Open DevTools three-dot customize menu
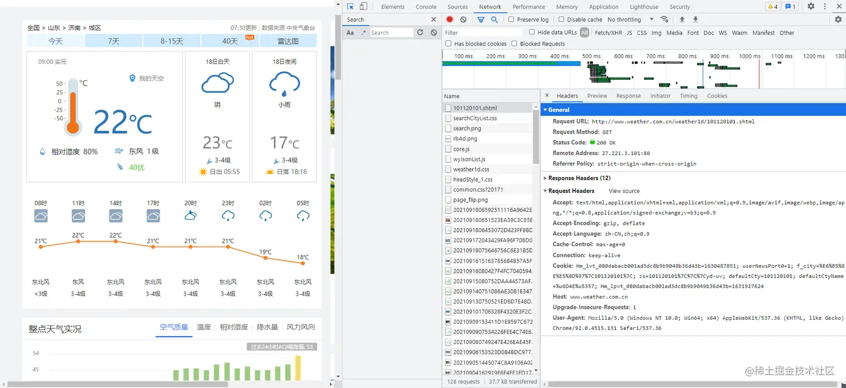The width and height of the screenshot is (846, 388). tap(825, 7)
